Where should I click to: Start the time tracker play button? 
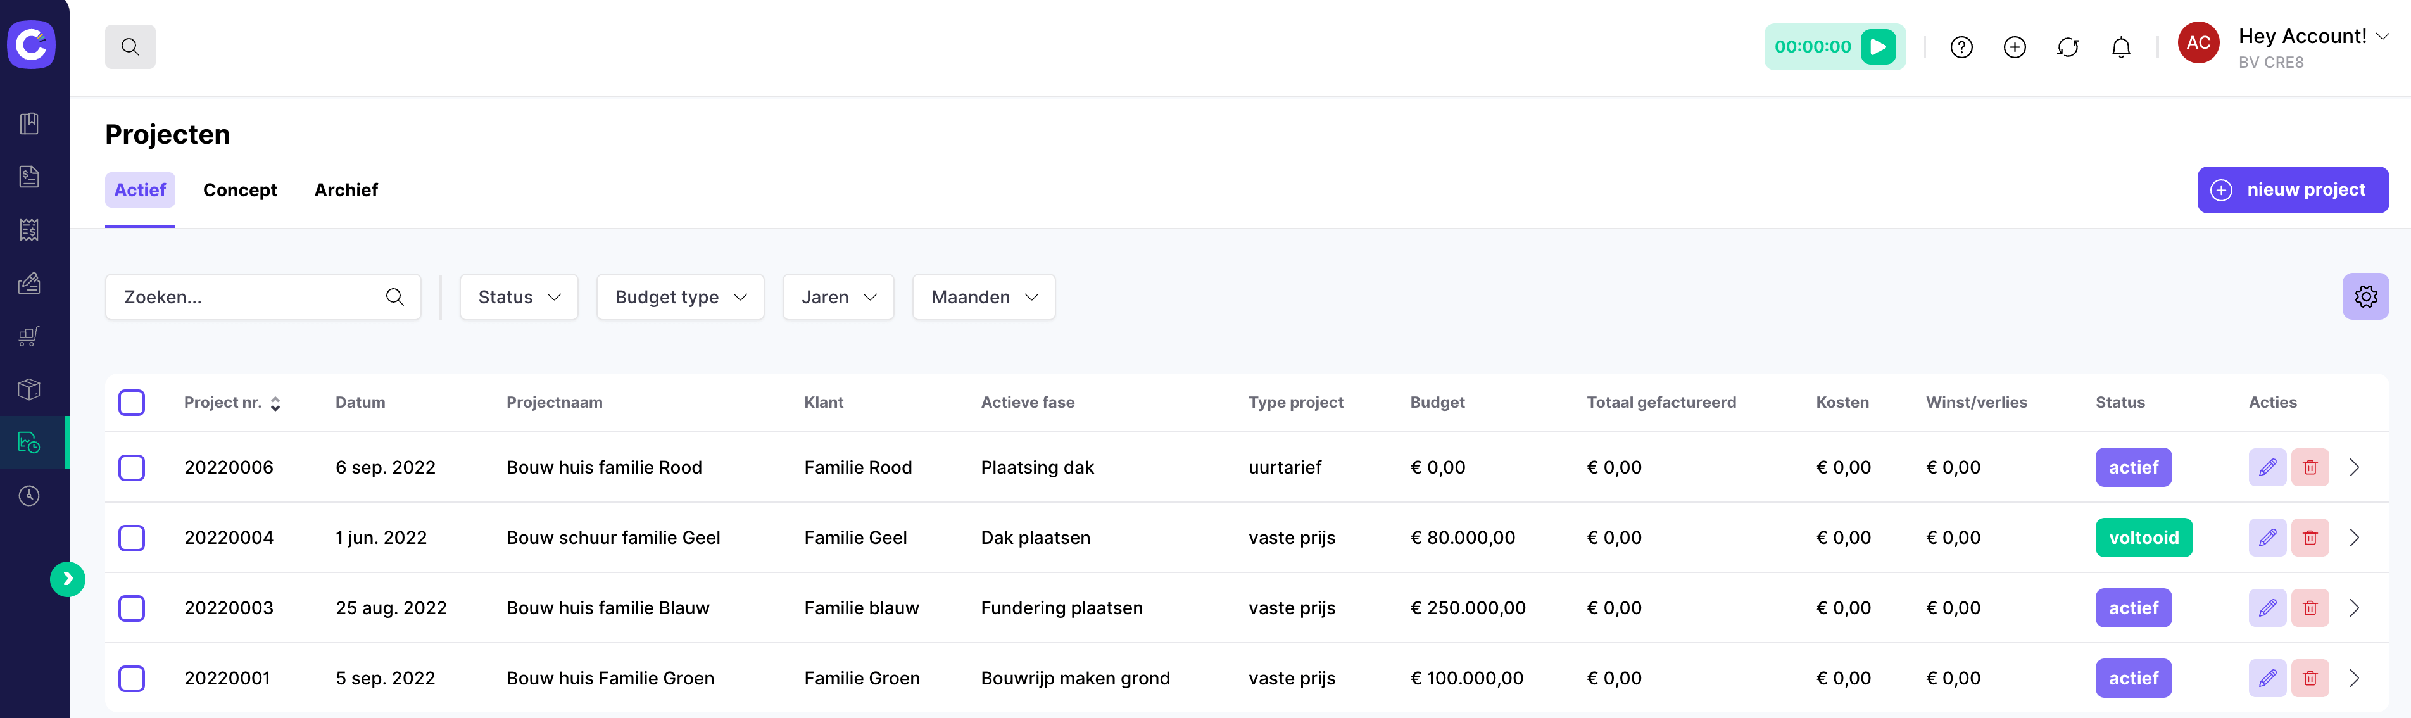coord(1877,47)
